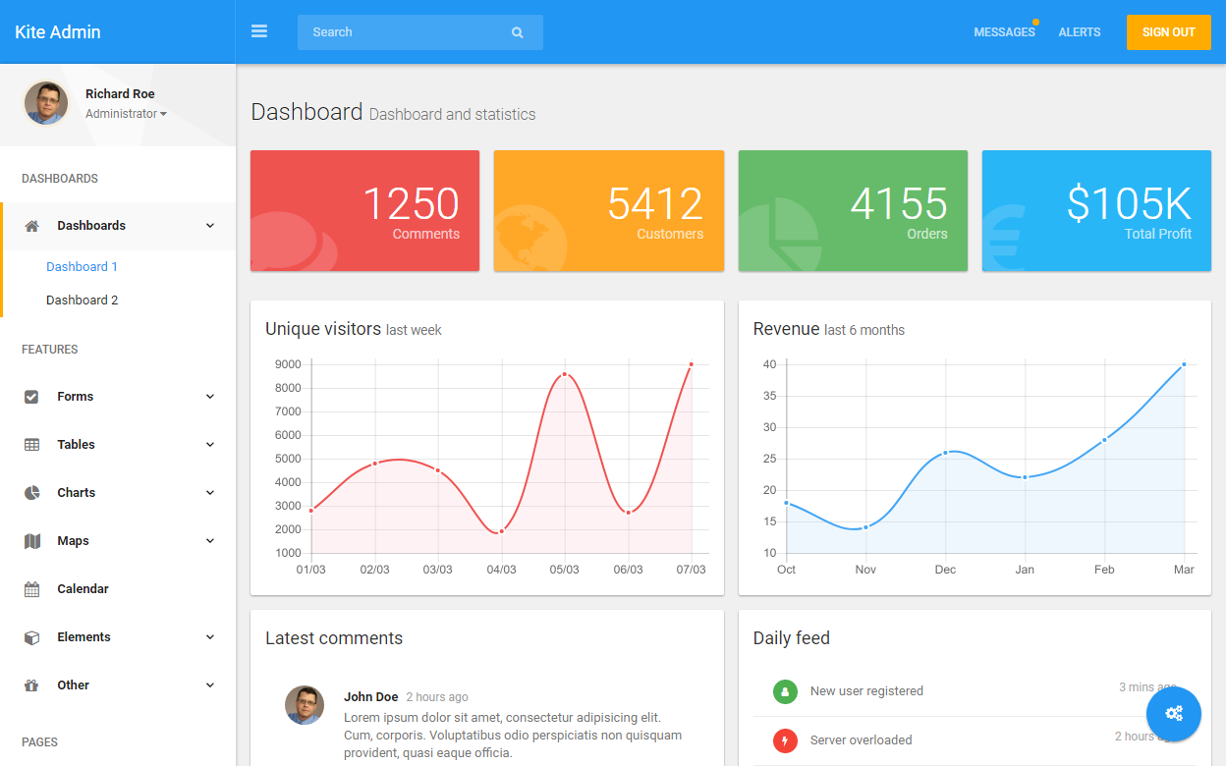Click the 05/03 peak point on visitors chart
Screen dimensions: 1226x766
565,374
